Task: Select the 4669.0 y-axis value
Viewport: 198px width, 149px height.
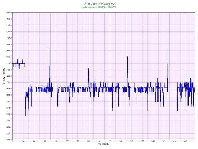Action: [9, 12]
